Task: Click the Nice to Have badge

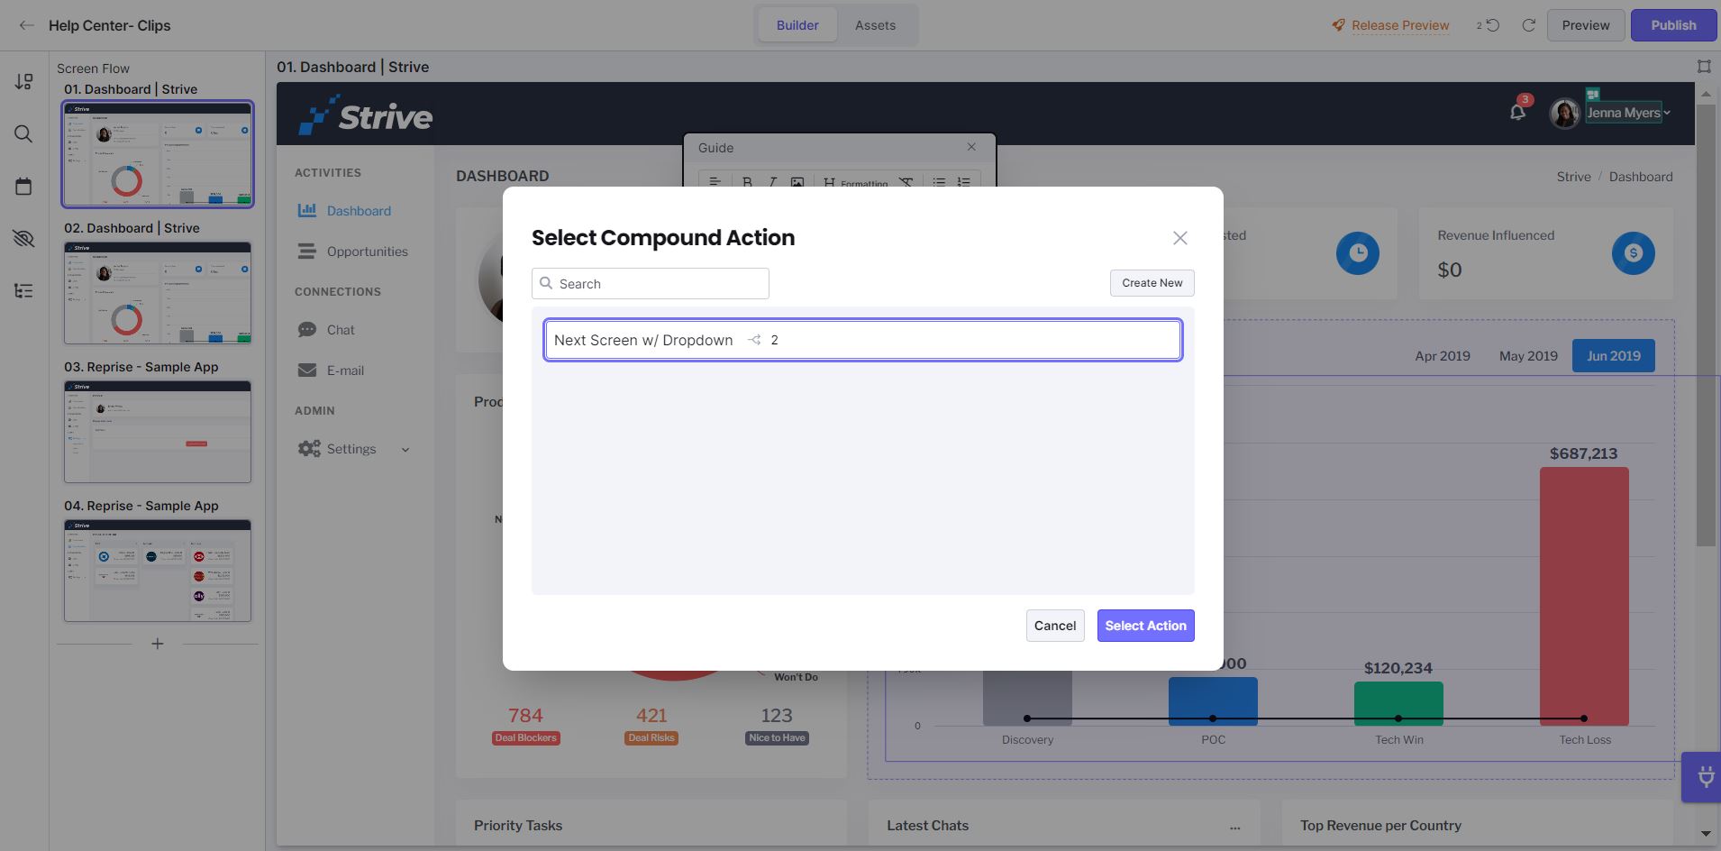Action: point(777,737)
